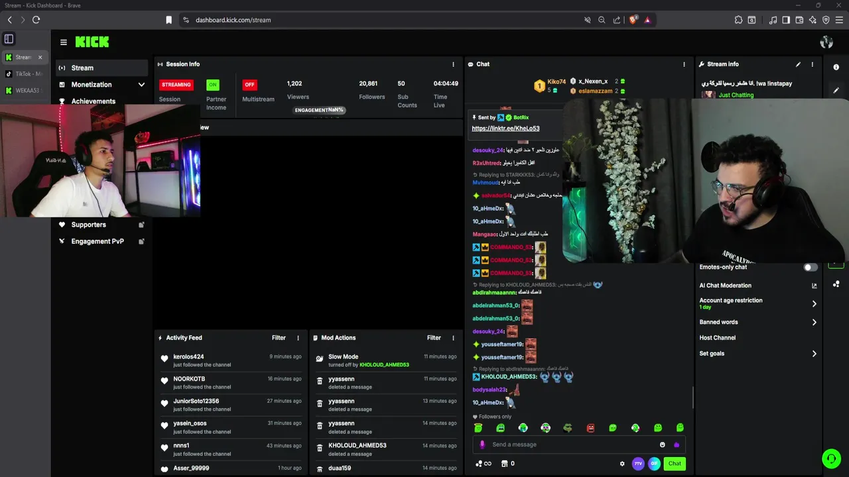Screen dimensions: 849x477
Task: Open emoji picker in message box
Action: coord(662,445)
